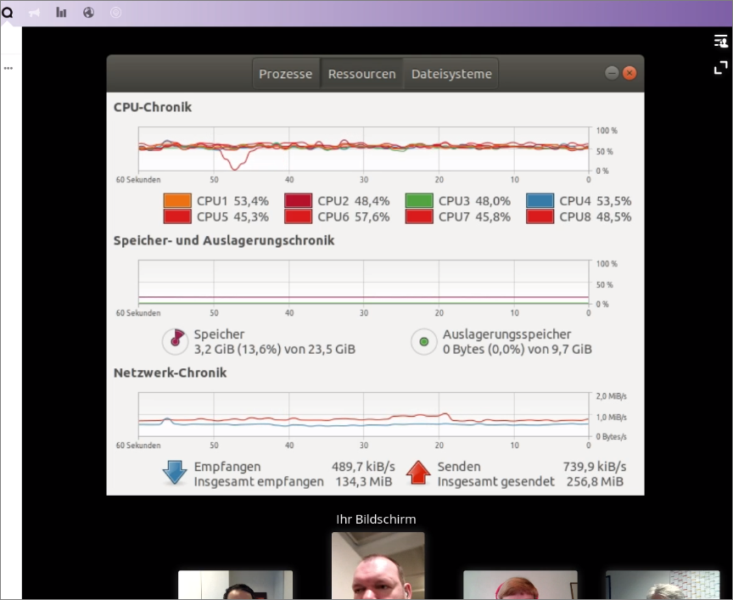Screen dimensions: 733x600
Task: Click the faded location pin icon
Action: pyautogui.click(x=115, y=13)
